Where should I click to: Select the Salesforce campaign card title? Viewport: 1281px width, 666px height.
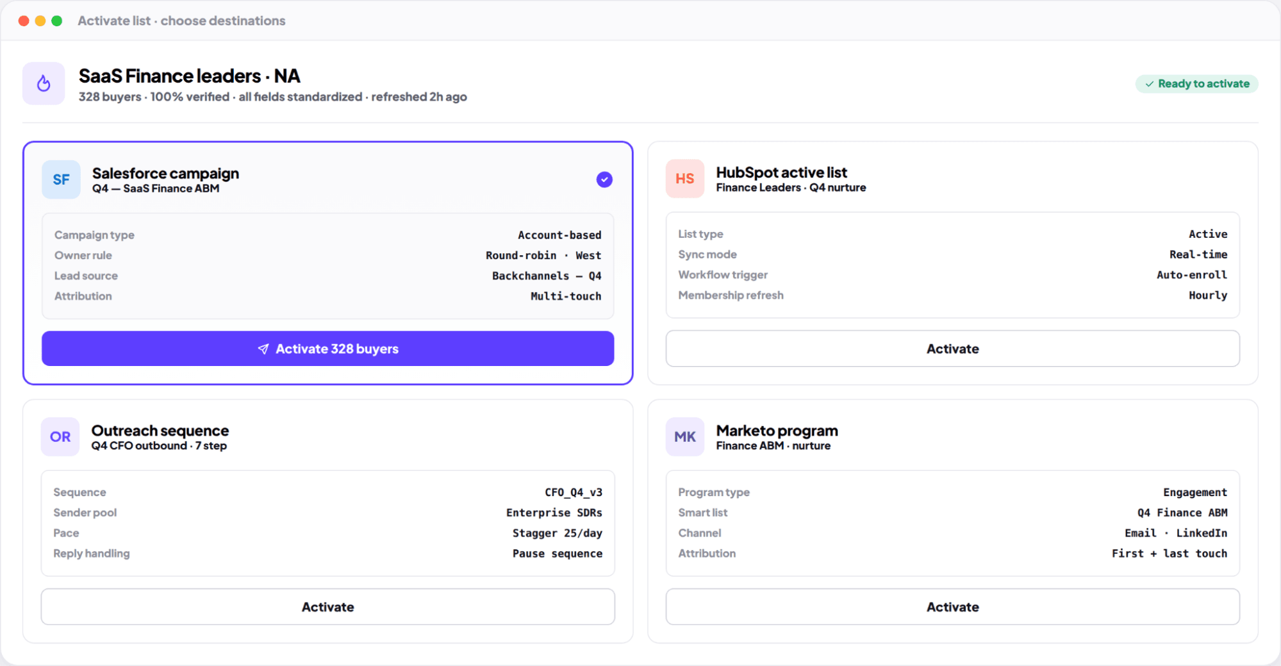pyautogui.click(x=165, y=173)
